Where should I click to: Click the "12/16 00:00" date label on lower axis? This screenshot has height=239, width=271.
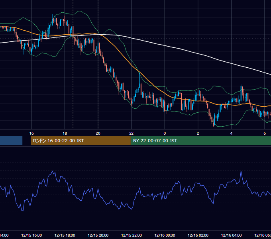pos(165,235)
